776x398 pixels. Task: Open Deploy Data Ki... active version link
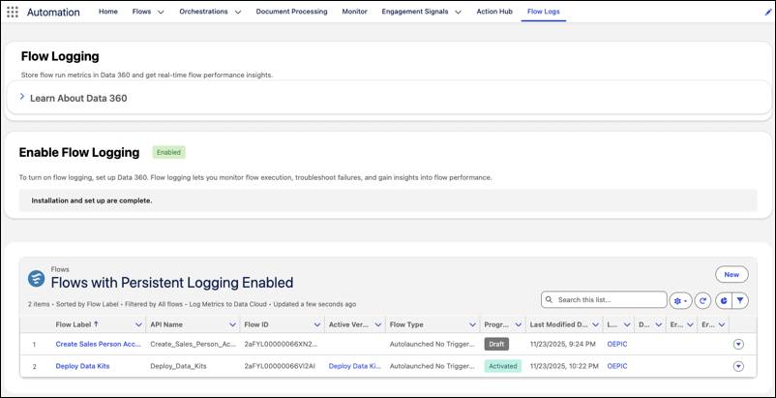(355, 366)
